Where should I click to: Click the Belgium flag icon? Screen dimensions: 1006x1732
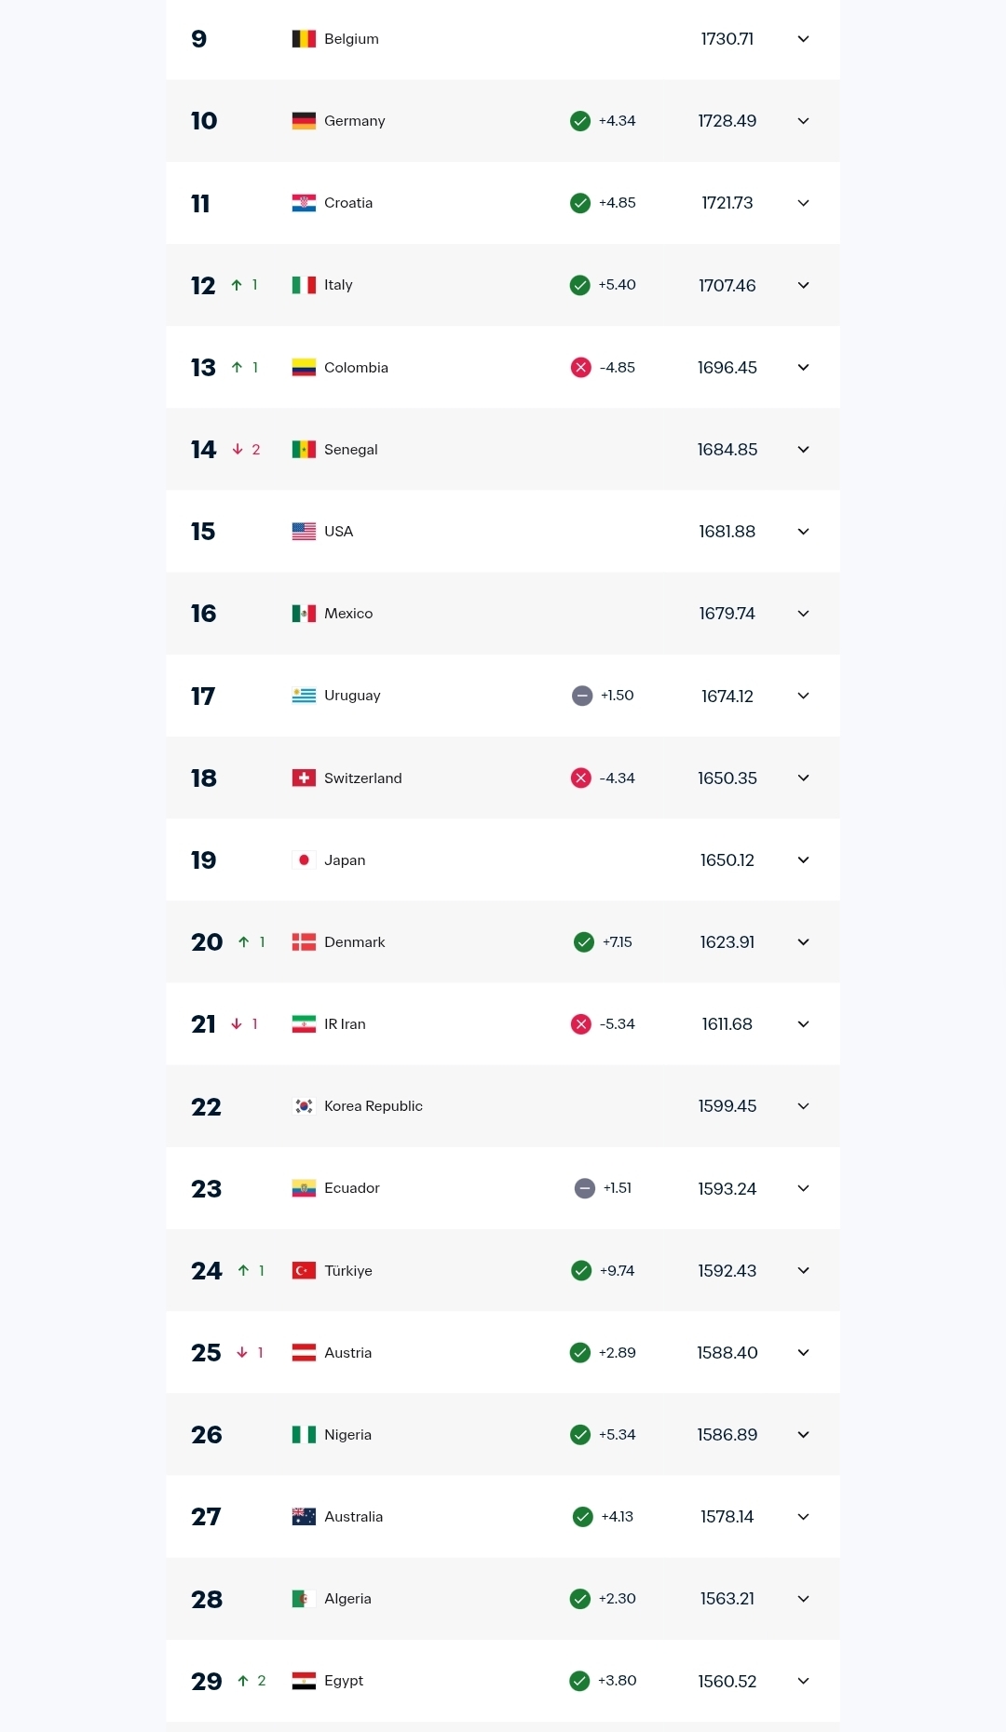click(x=304, y=39)
